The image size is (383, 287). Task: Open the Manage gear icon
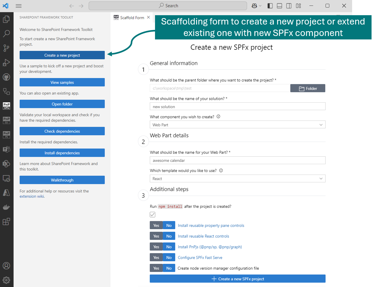pos(6,280)
